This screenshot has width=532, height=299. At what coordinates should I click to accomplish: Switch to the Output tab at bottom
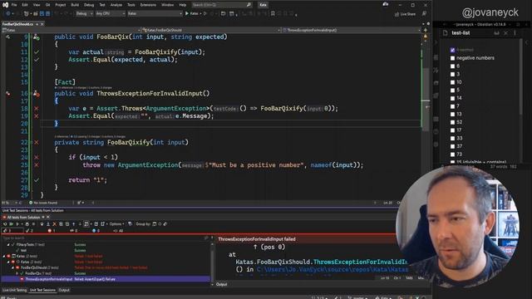pos(64,290)
